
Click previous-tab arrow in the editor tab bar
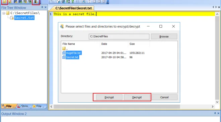213,7
